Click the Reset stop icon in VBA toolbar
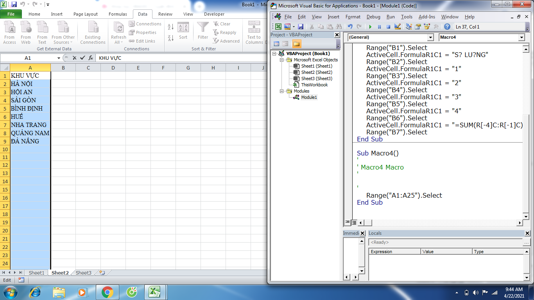Image resolution: width=534 pixels, height=300 pixels. click(x=388, y=27)
